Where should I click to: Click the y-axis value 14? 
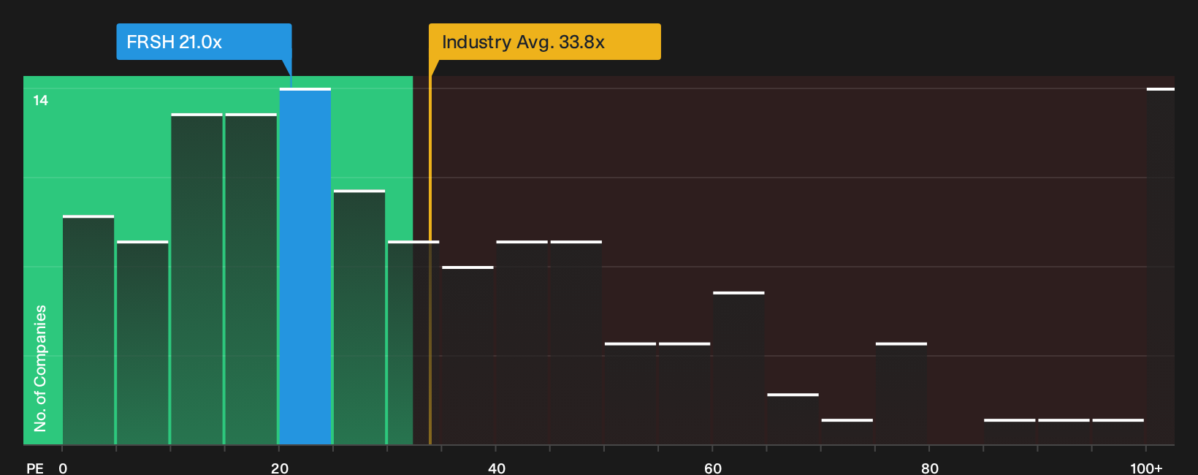pos(40,100)
